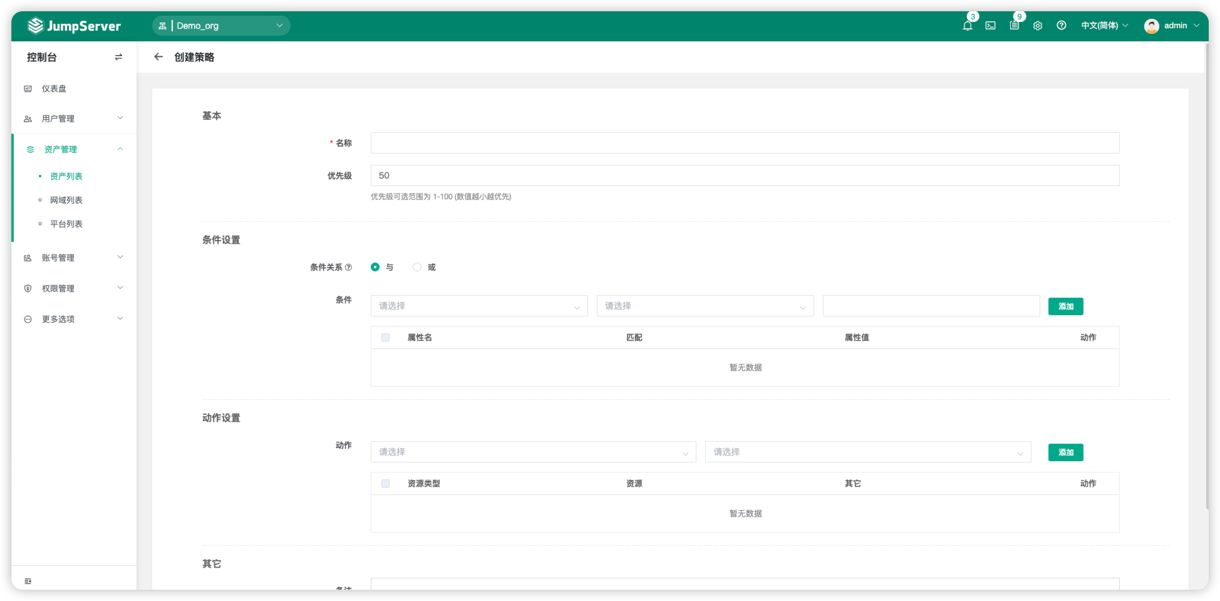This screenshot has width=1220, height=601.
Task: Expand the 用户管理 sidebar menu
Action: 74,118
